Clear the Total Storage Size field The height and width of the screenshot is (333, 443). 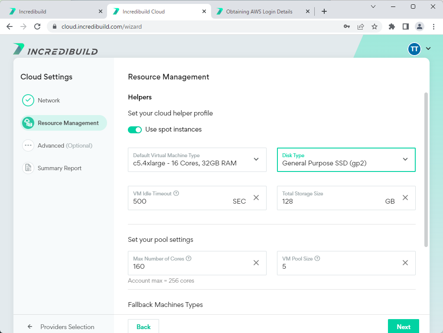pyautogui.click(x=405, y=198)
